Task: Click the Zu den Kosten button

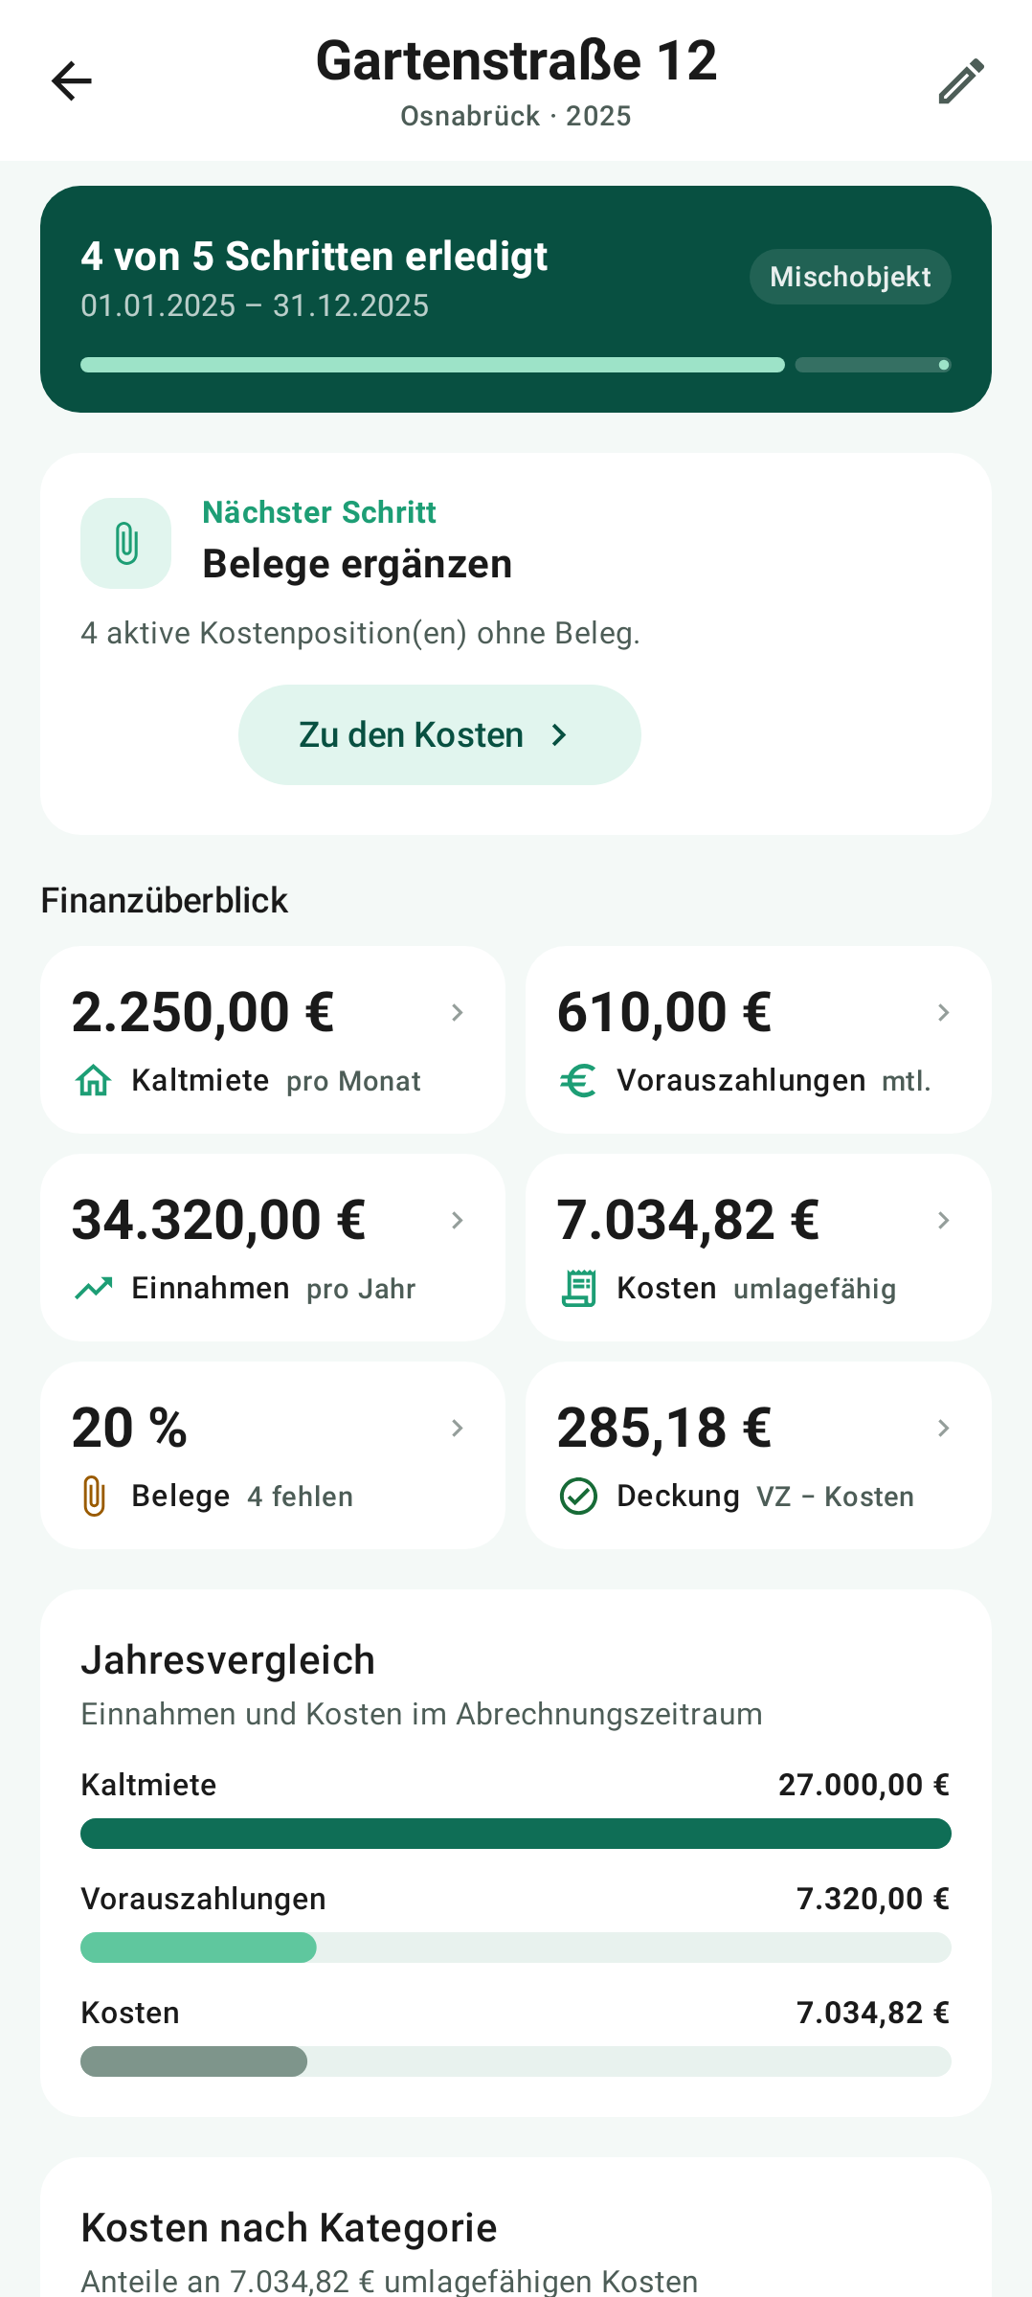Action: [439, 734]
